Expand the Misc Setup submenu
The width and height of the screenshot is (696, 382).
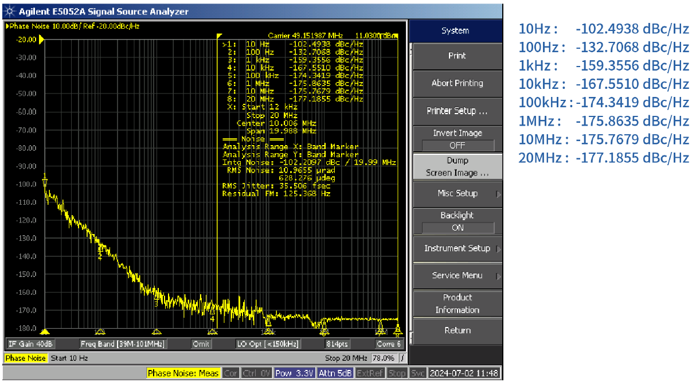pos(457,194)
